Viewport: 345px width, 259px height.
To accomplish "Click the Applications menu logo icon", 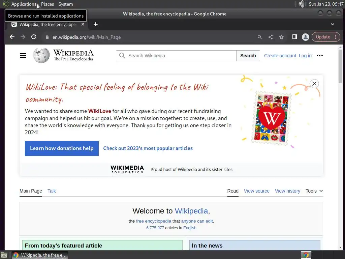I will [6, 4].
